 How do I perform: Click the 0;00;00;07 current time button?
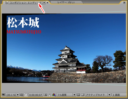click(x=36, y=95)
